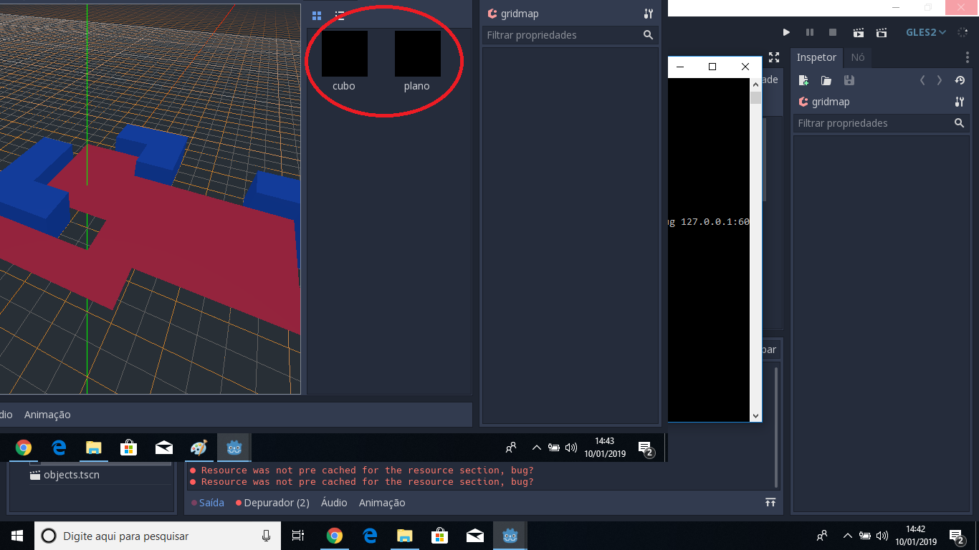979x550 pixels.
Task: Stop the running scene
Action: 833,32
